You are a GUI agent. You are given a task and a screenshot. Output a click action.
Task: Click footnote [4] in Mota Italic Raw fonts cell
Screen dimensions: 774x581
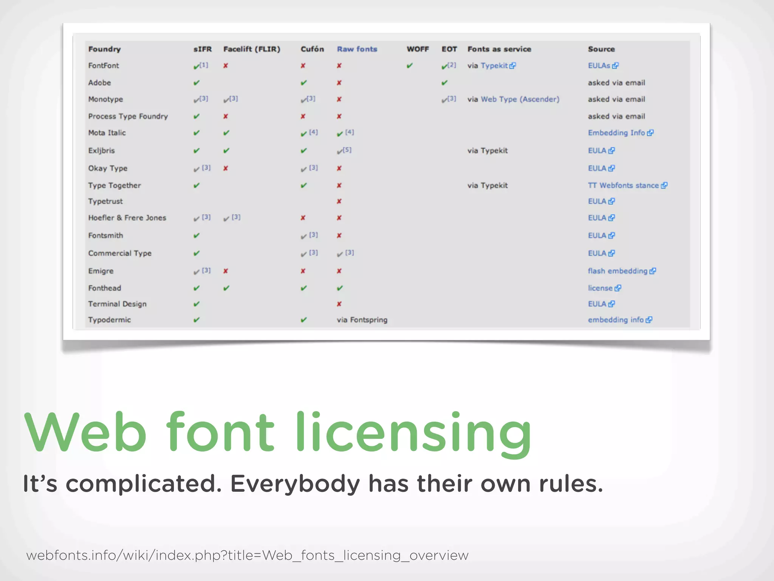click(350, 132)
